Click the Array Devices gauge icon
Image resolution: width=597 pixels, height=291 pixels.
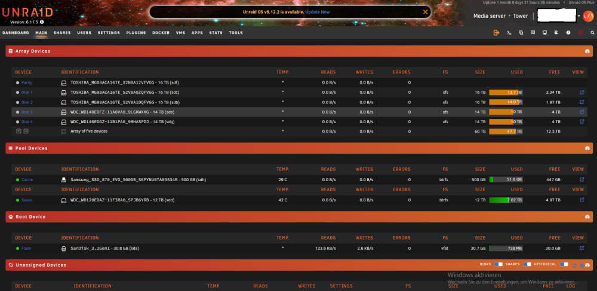click(587, 51)
